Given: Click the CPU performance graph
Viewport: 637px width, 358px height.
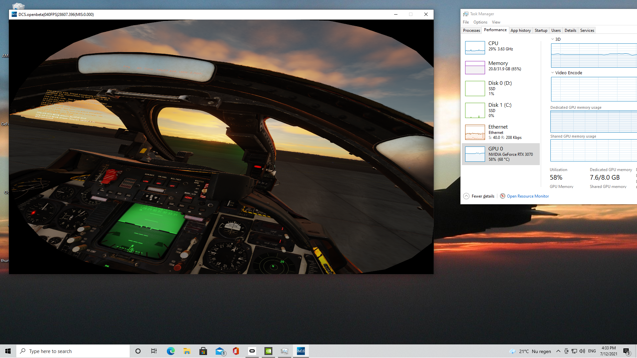Looking at the screenshot, I should point(475,47).
